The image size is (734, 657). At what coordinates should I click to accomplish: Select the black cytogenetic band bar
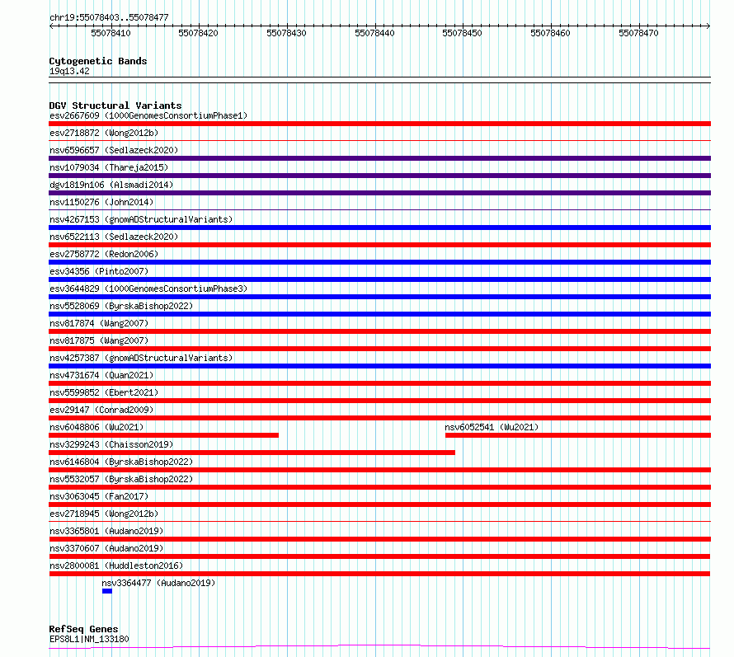(x=379, y=80)
